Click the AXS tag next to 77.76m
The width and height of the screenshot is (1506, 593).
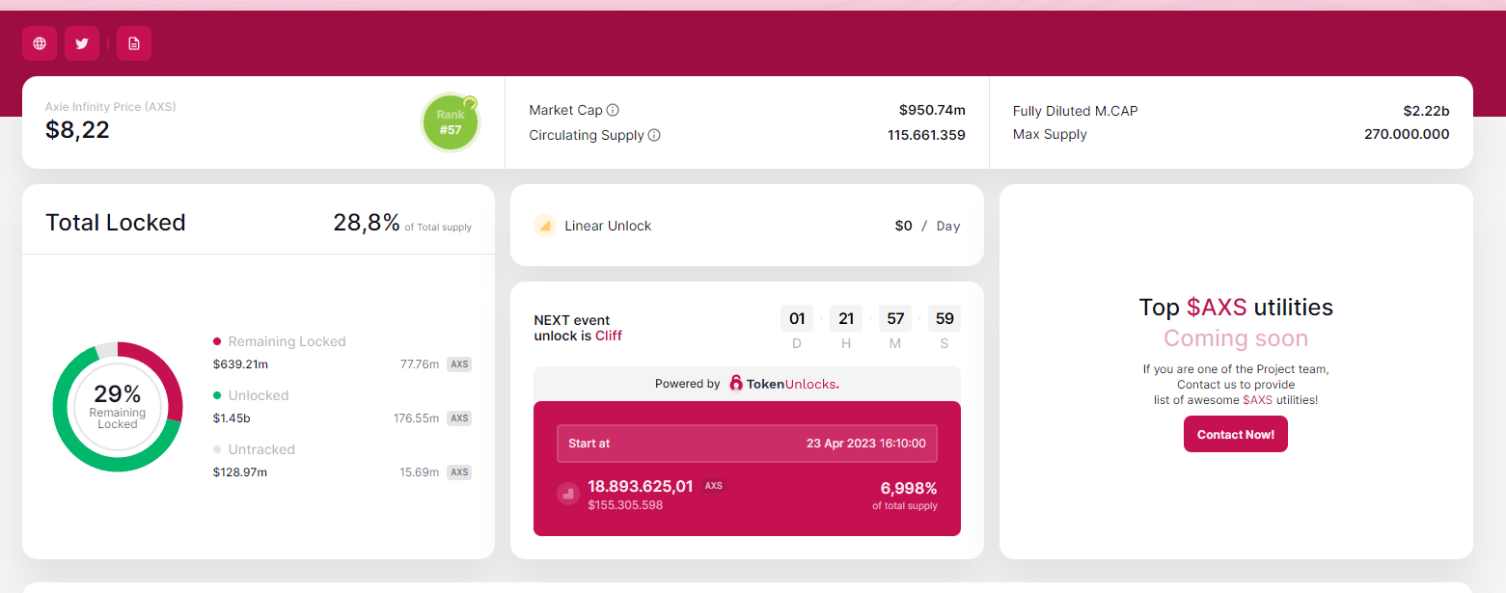pyautogui.click(x=459, y=364)
